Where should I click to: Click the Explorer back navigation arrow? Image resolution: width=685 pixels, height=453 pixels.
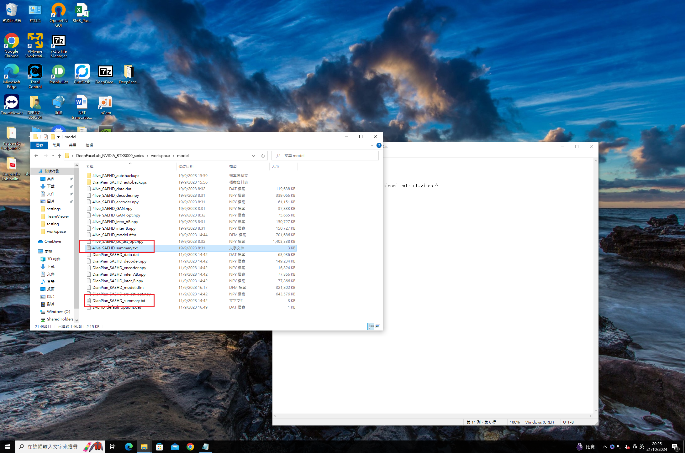coord(36,156)
